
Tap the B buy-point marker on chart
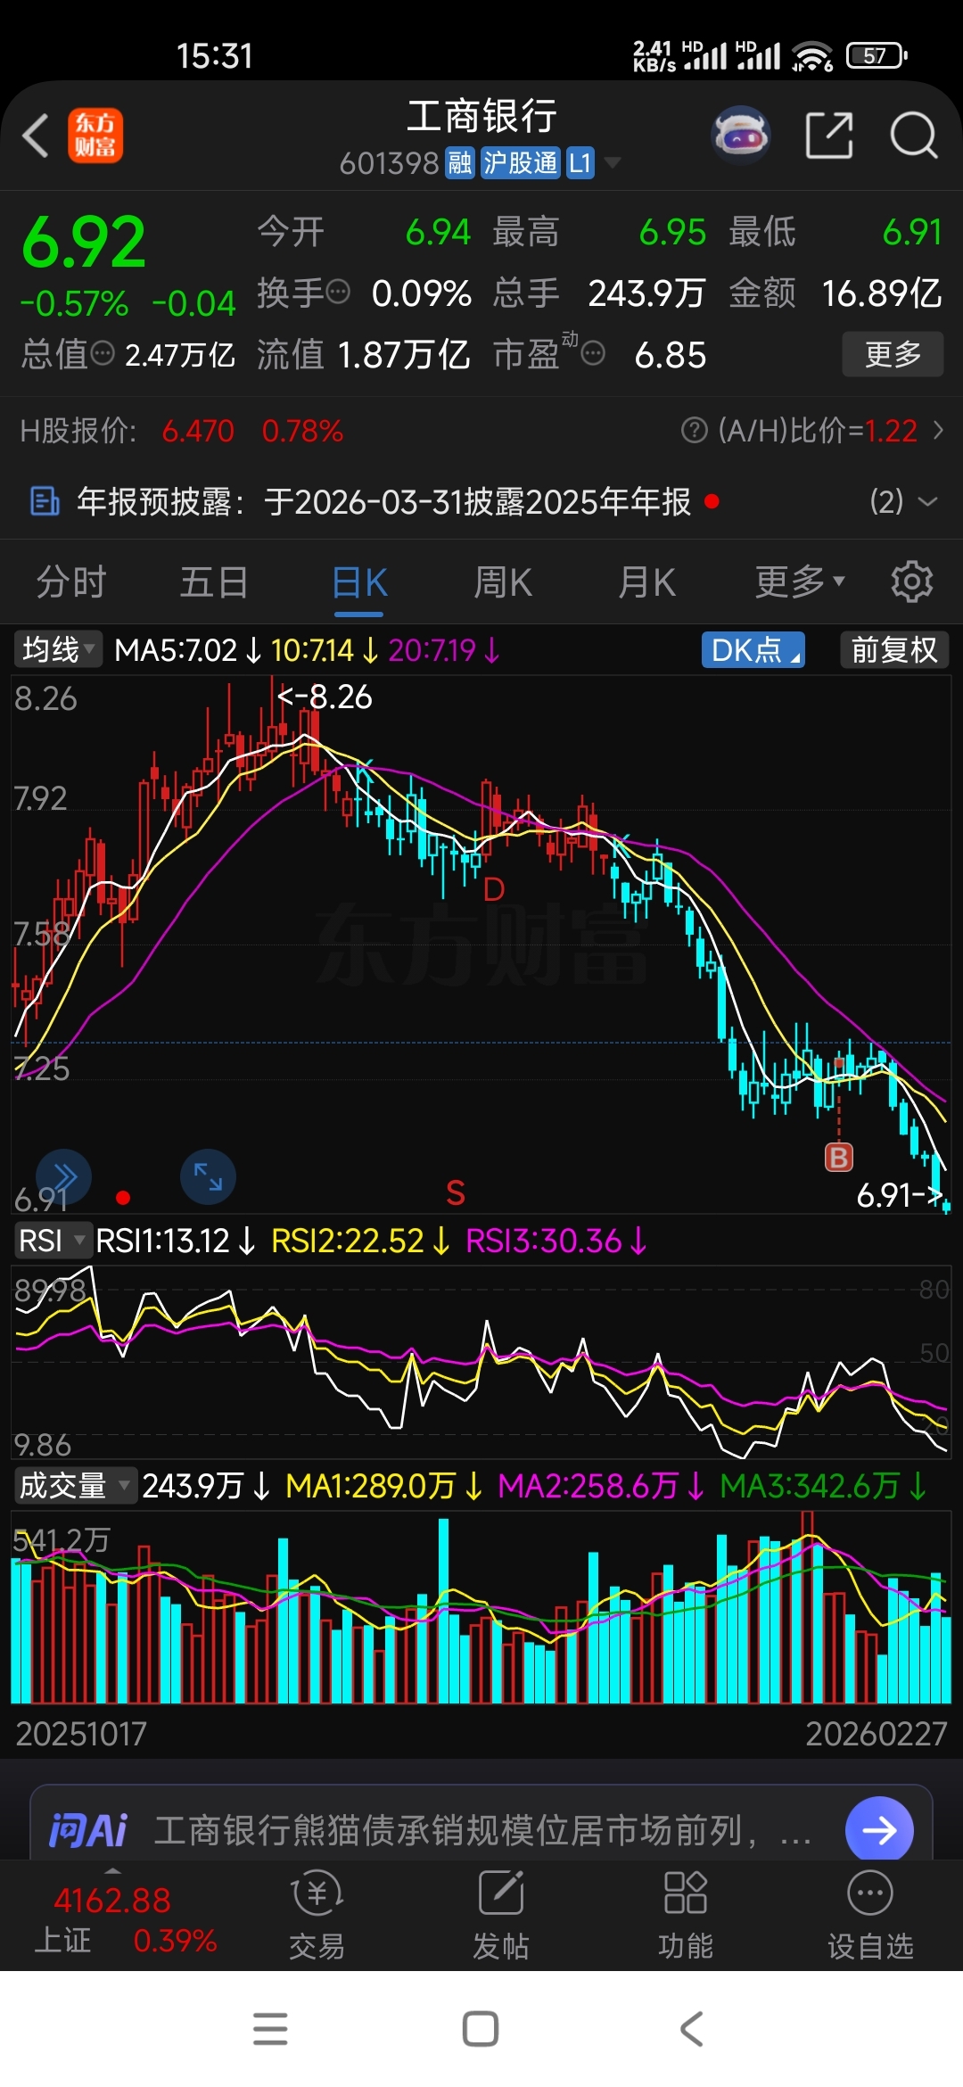[838, 1157]
